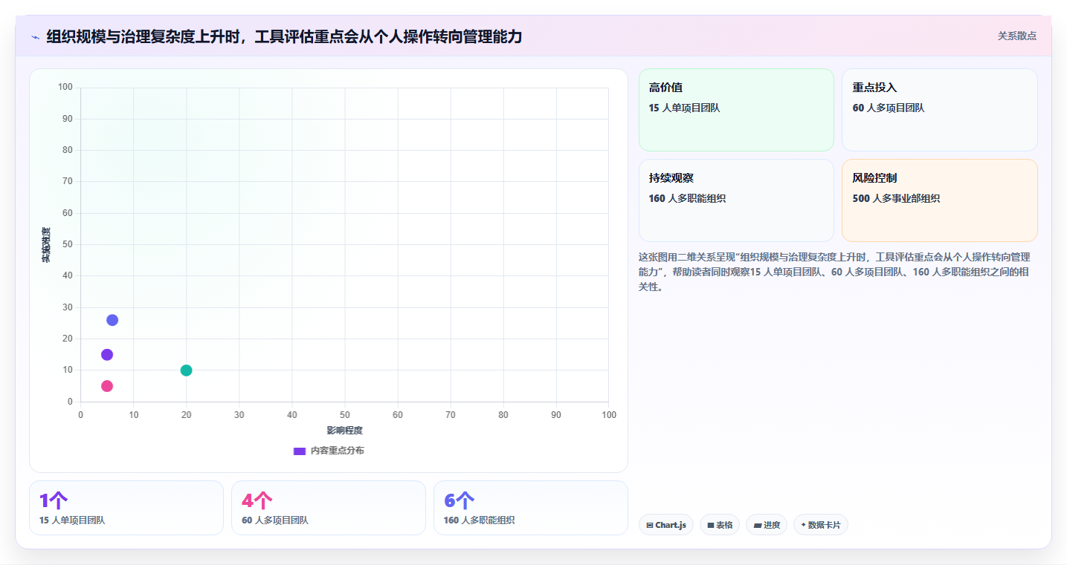1067x565 pixels.
Task: Click the 表格 tag pill
Action: pyautogui.click(x=720, y=525)
